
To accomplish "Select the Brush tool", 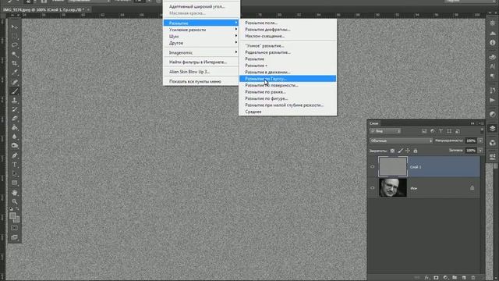I will pyautogui.click(x=14, y=91).
